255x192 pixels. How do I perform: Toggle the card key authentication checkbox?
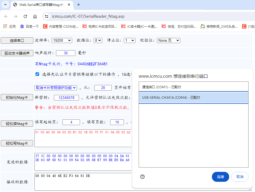click(37, 74)
